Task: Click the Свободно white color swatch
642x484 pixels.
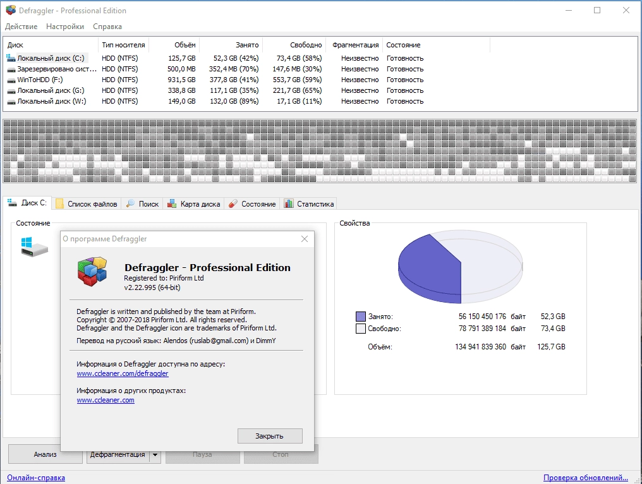Action: 361,329
